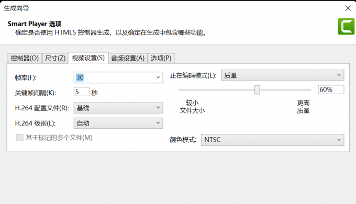Click the 30 value in 帧率 field
Image resolution: width=356 pixels, height=204 pixels.
[80, 77]
